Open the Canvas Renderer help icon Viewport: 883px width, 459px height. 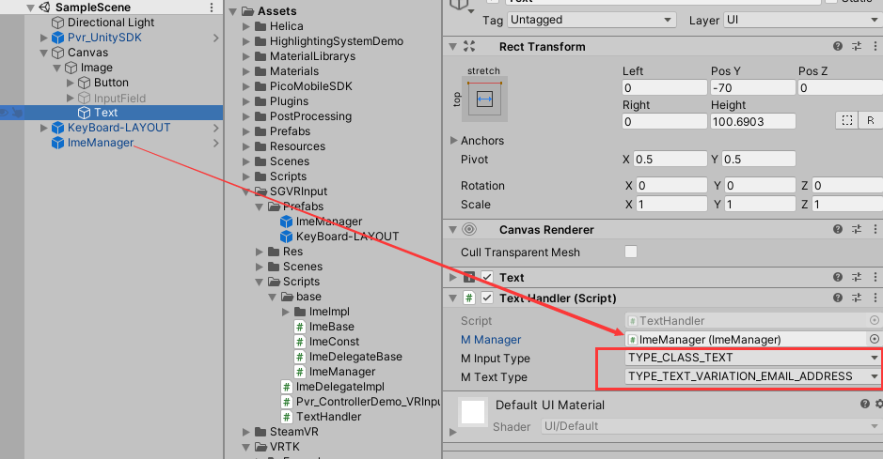point(838,229)
